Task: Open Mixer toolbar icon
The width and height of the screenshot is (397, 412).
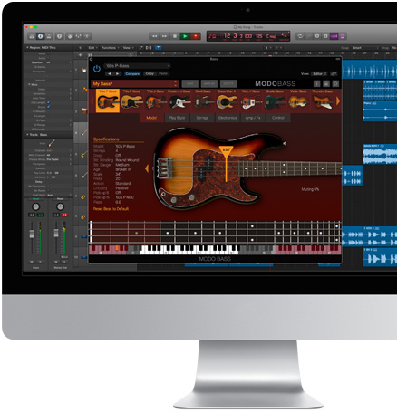Action: point(78,36)
